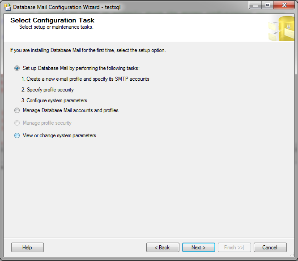This screenshot has width=298, height=261.
Task: Choose Manage Database Mail accounts and profiles
Action: click(x=17, y=110)
